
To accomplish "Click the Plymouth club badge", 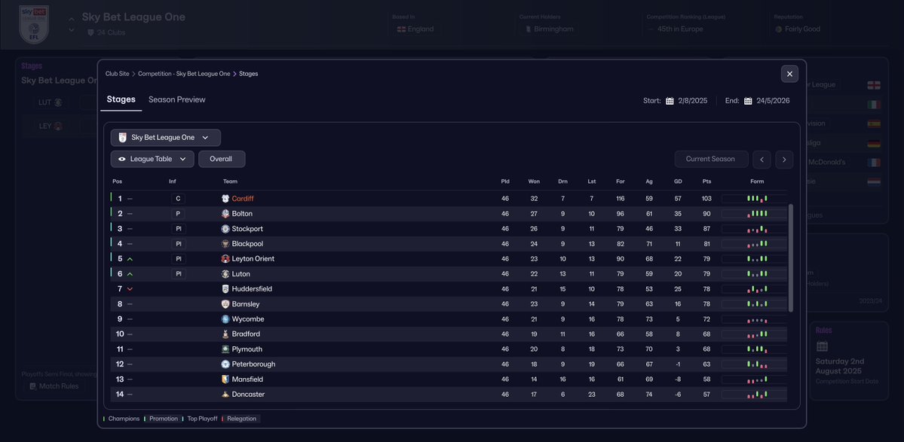I will click(x=225, y=349).
